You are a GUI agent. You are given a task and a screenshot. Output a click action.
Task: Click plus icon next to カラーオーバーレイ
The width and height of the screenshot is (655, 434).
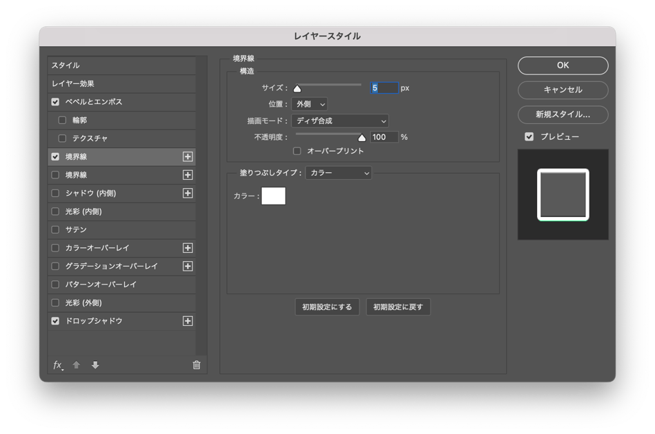point(188,248)
